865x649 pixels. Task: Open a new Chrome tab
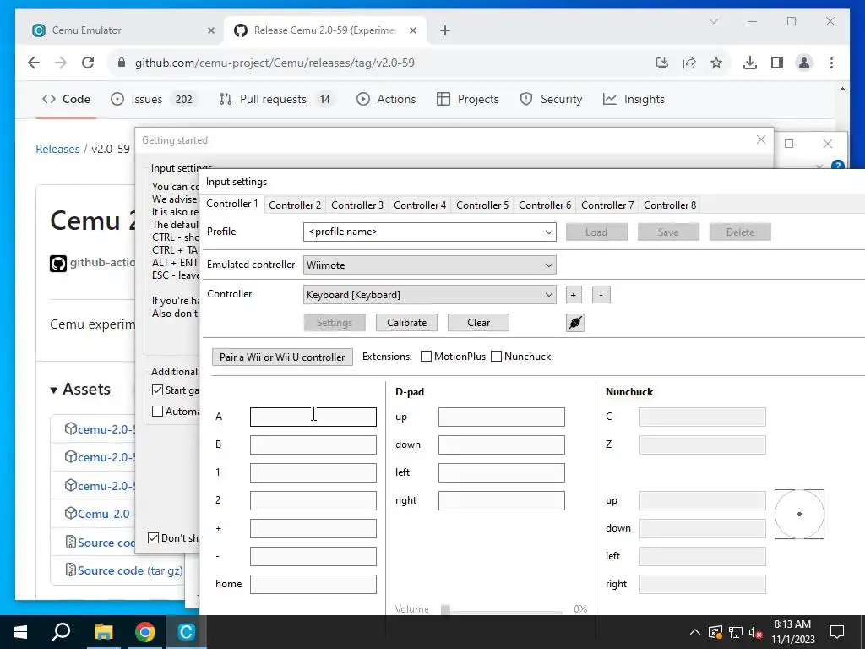445,30
